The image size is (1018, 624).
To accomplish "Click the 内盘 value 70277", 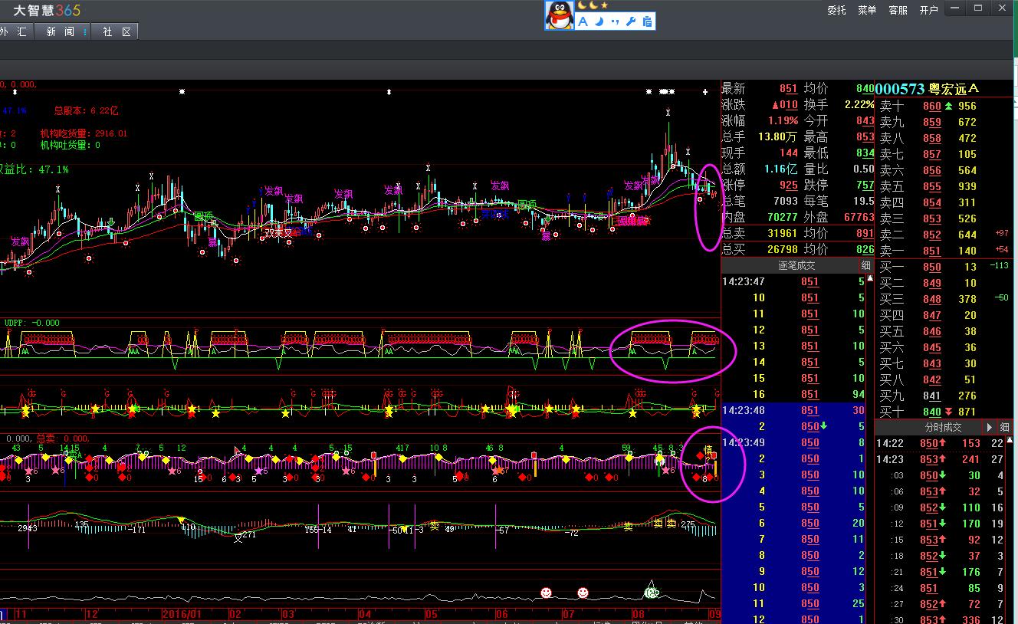I will pos(782,218).
